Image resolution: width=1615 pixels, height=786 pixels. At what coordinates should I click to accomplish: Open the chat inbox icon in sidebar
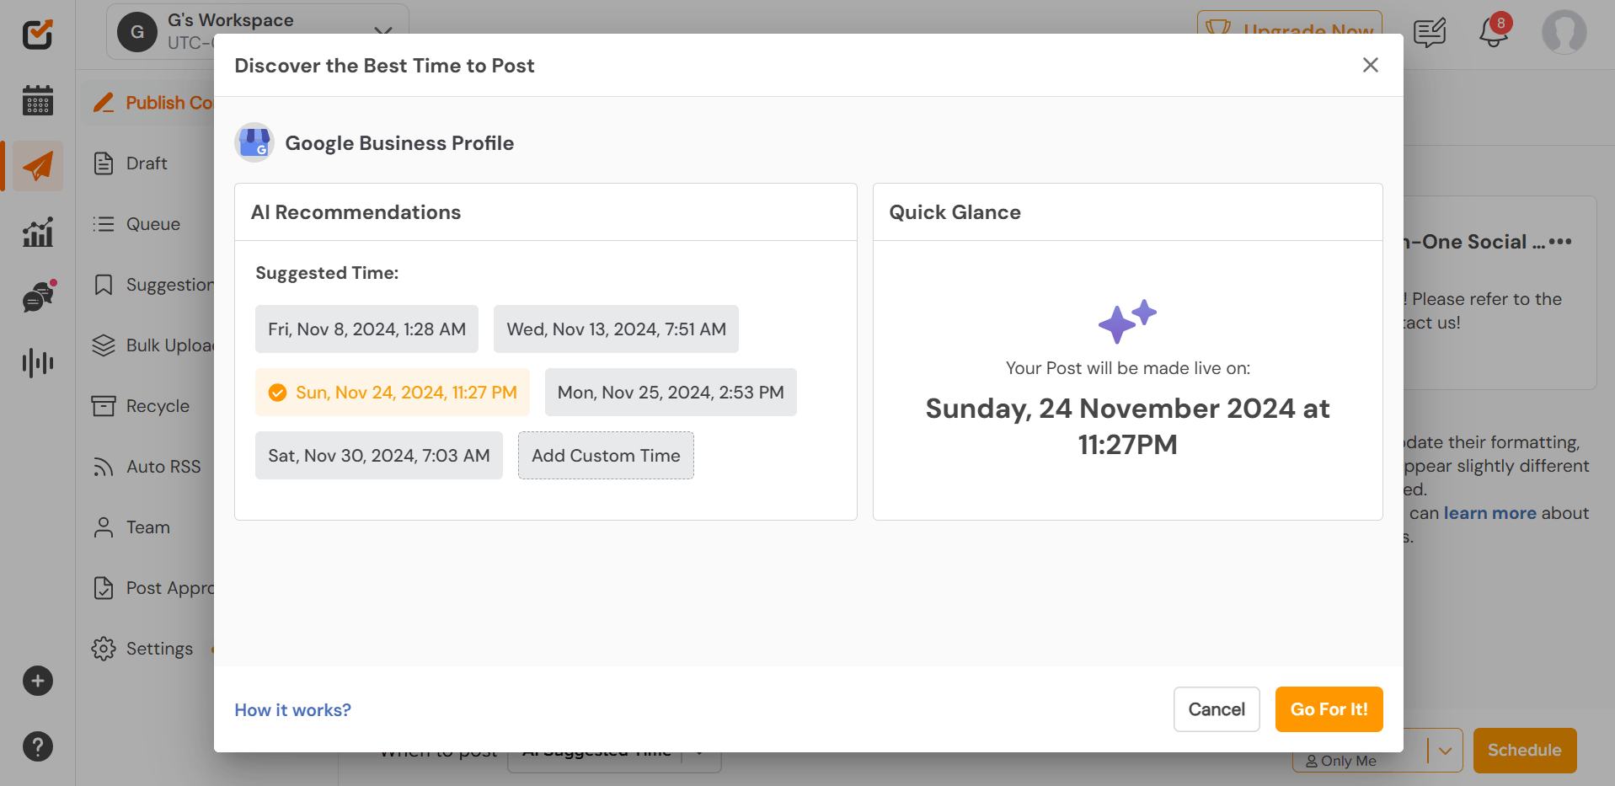tap(38, 297)
